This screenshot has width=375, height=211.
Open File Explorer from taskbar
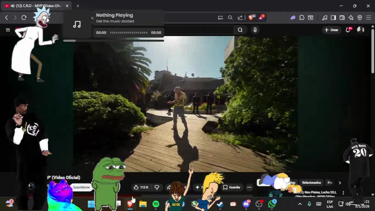143,204
